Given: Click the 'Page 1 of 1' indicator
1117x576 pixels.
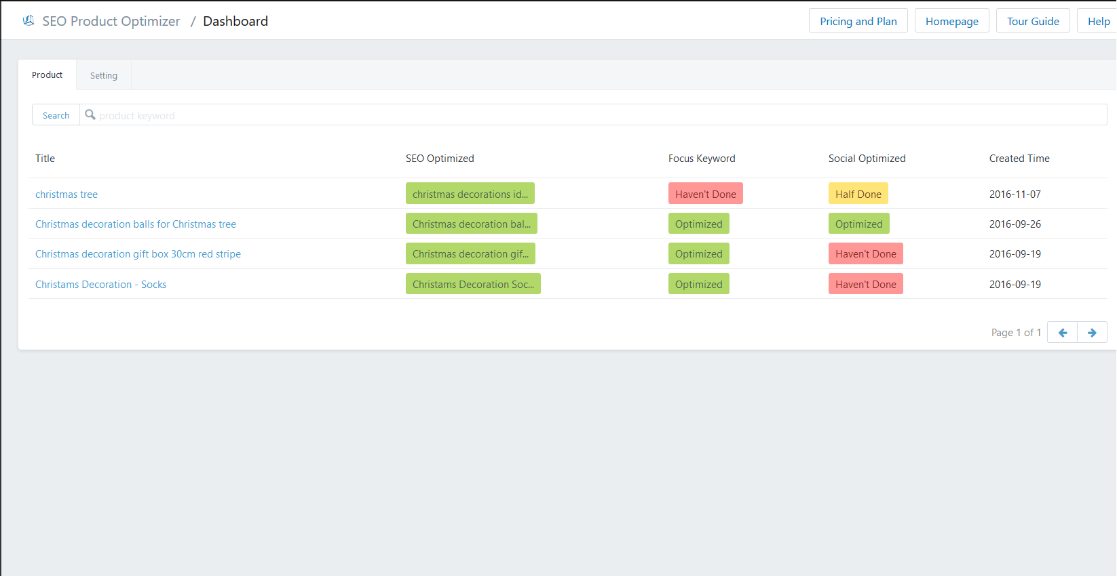Looking at the screenshot, I should [x=1016, y=333].
